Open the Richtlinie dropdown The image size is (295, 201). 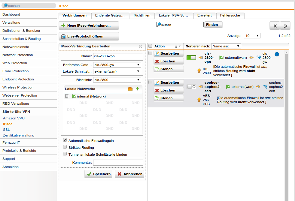117,80
